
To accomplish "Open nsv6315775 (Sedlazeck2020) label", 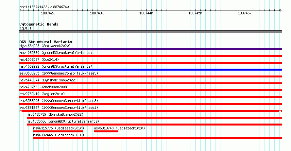I will pyautogui.click(x=59, y=128).
